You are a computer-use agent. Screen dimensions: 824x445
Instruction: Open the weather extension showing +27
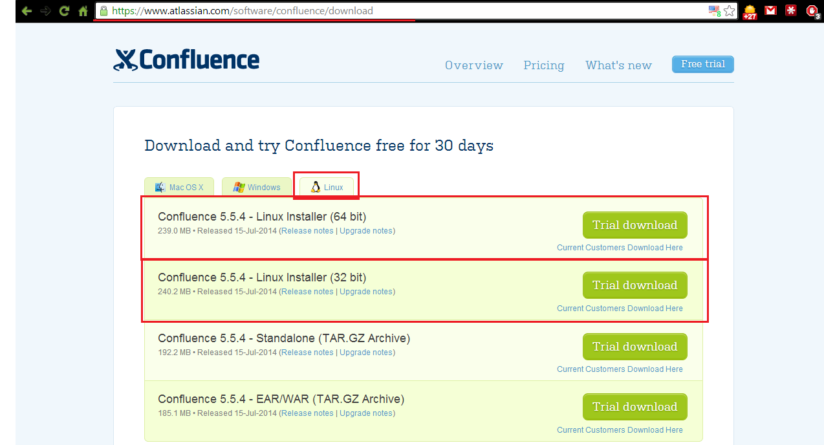tap(750, 12)
